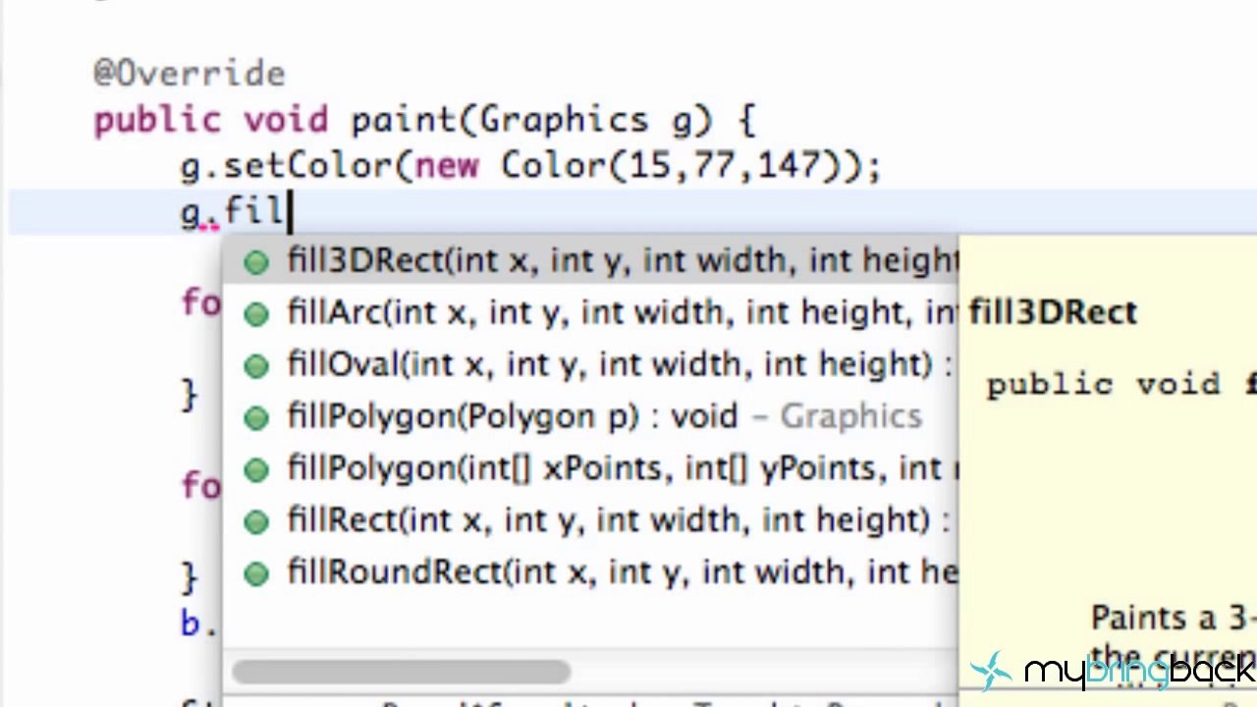Pick fillPolygon(int[] xPoints...) suggestion
This screenshot has width=1257, height=707.
point(589,468)
